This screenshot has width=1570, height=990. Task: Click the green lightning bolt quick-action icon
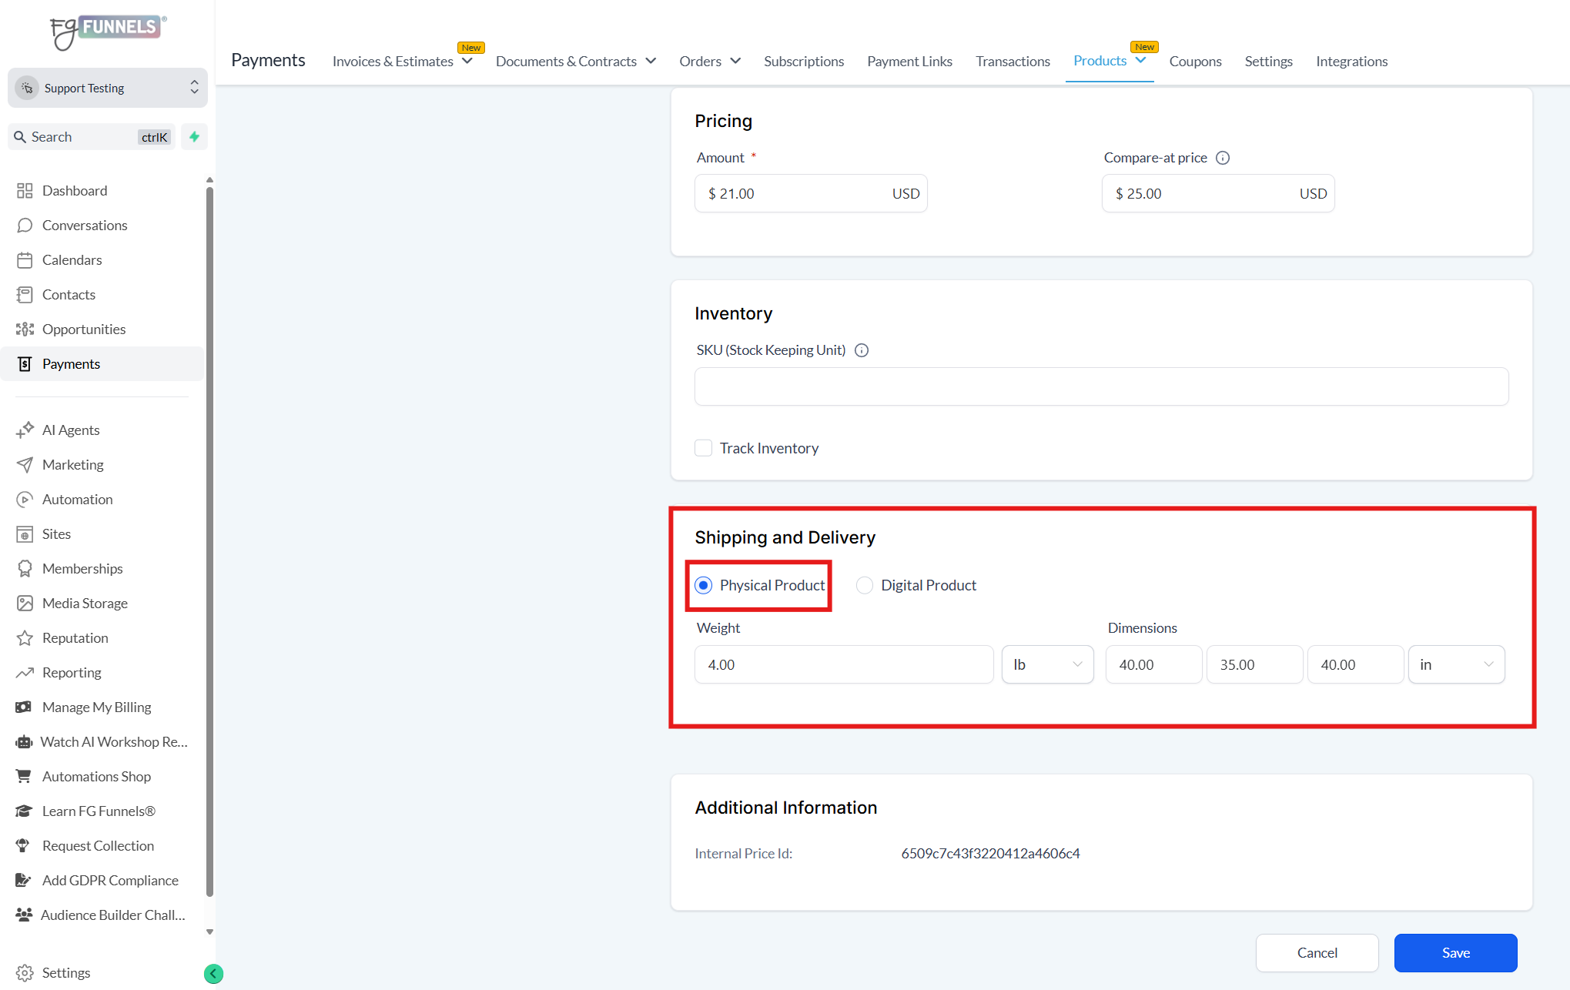pyautogui.click(x=195, y=137)
